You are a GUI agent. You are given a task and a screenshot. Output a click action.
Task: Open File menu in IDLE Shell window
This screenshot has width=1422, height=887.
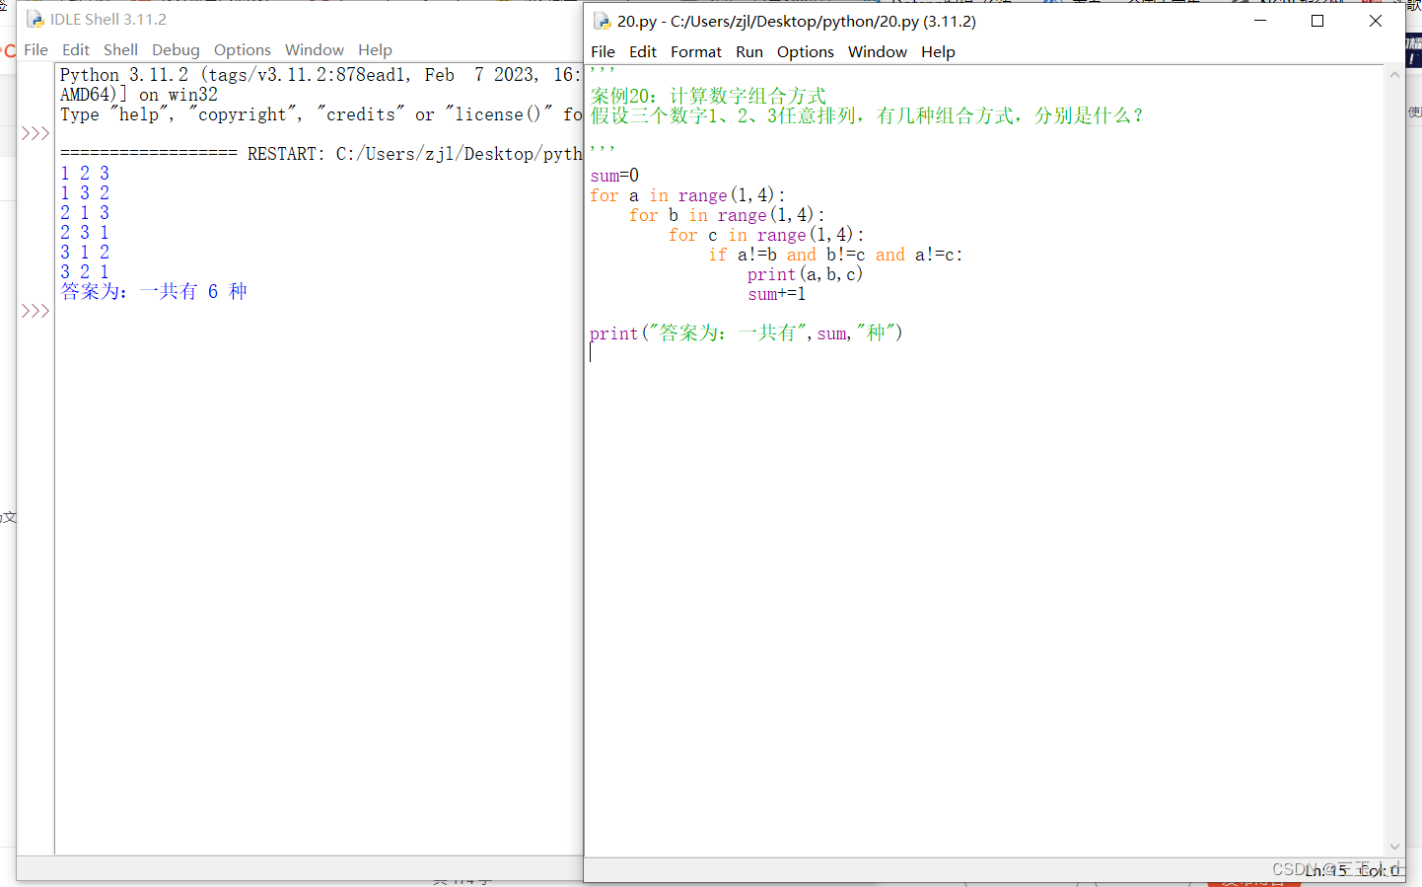tap(36, 49)
